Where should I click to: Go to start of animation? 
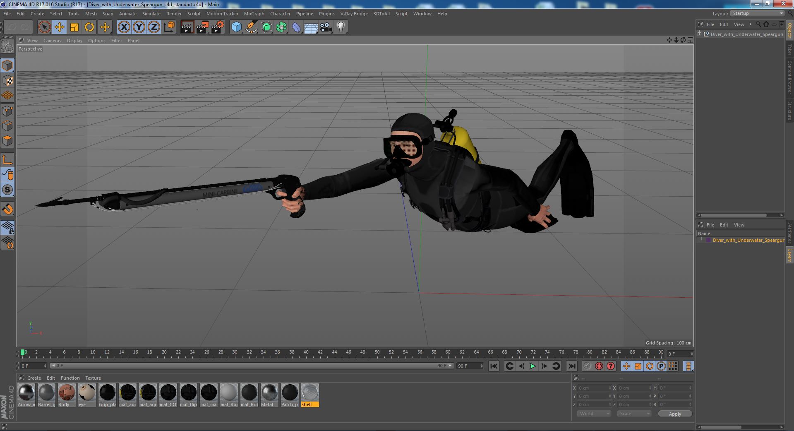494,366
